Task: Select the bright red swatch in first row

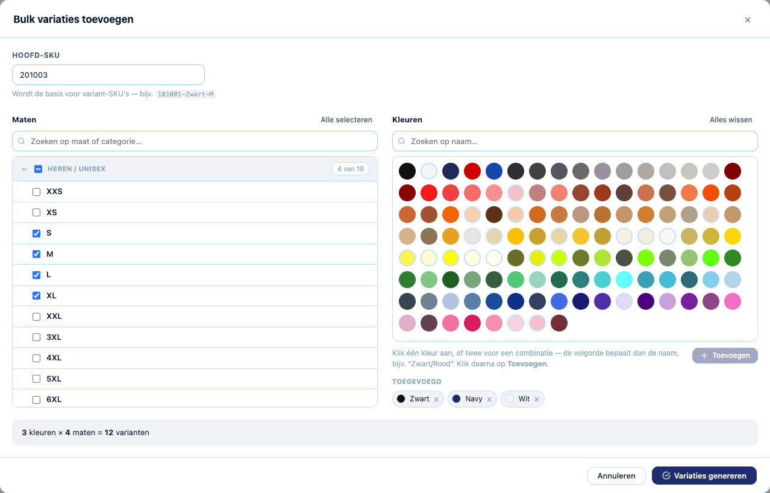Action: (472, 171)
